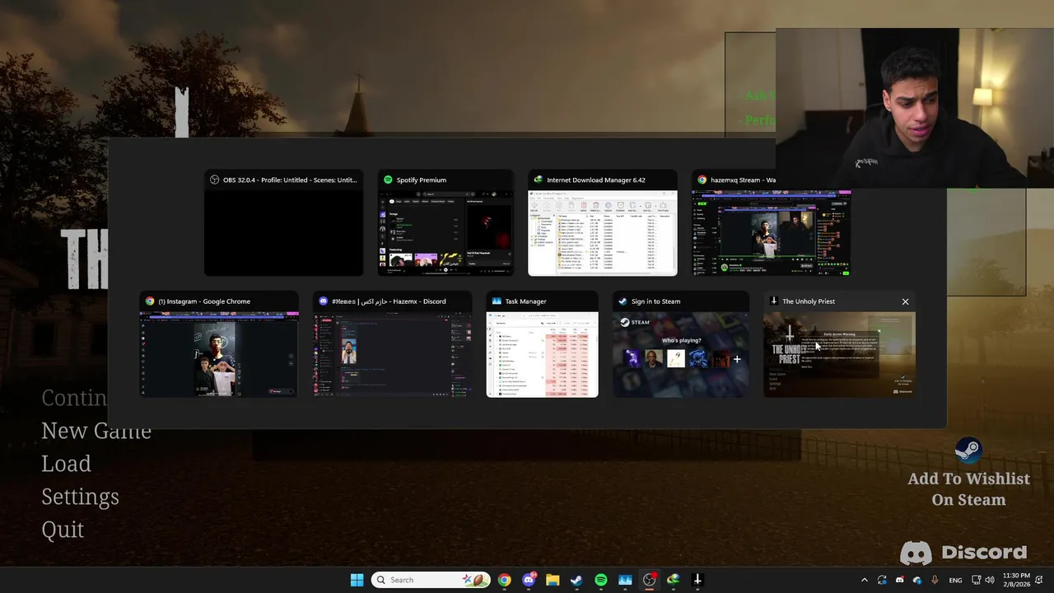
Task: Click the sync tray icon
Action: pos(882,580)
